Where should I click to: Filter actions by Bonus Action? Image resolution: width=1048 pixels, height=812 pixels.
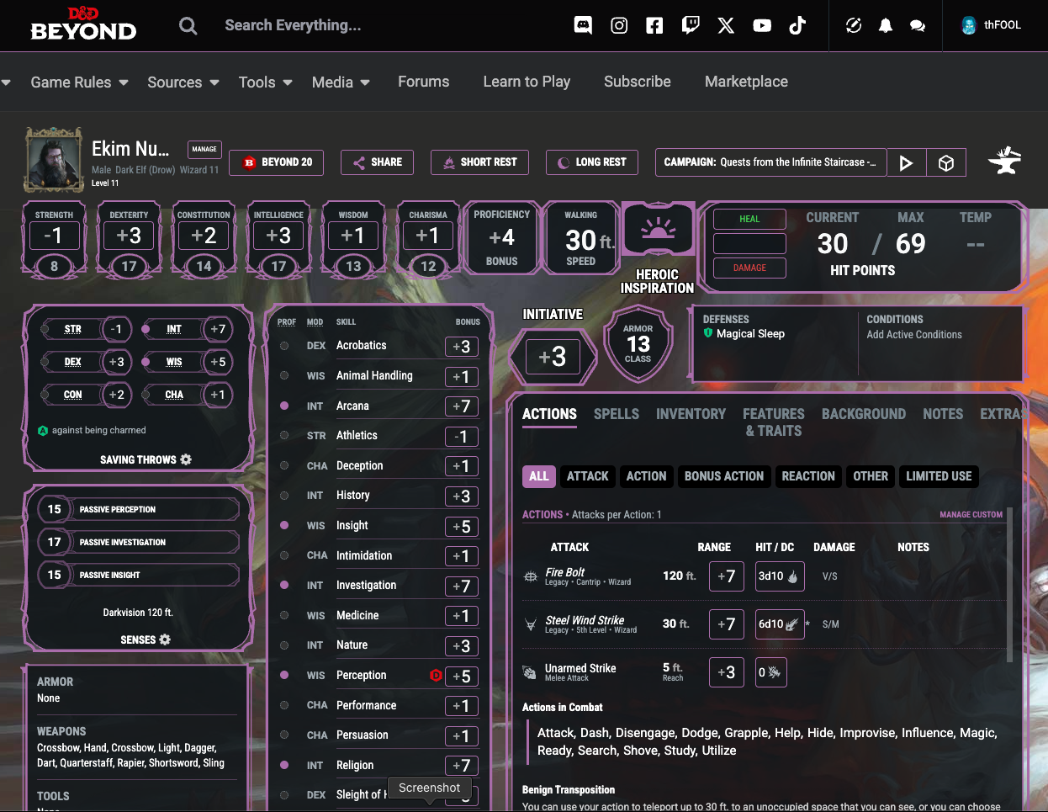click(724, 476)
